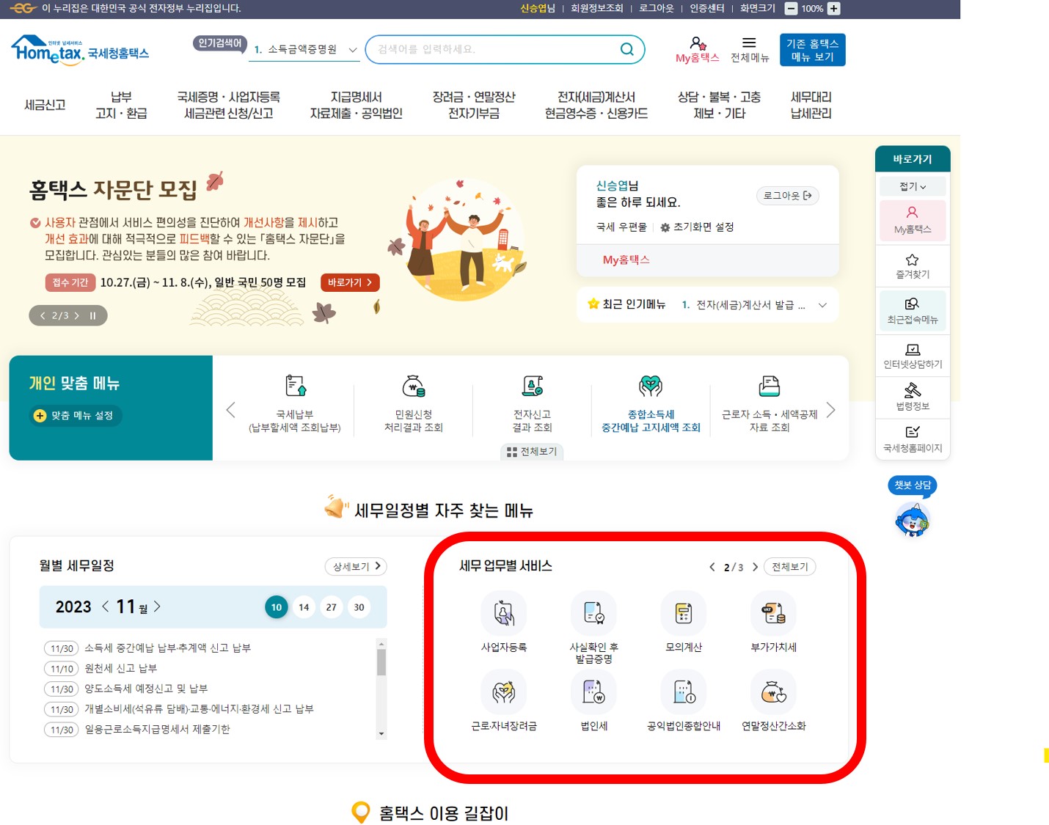Show next page of 세무 업무별 서비스

point(755,567)
